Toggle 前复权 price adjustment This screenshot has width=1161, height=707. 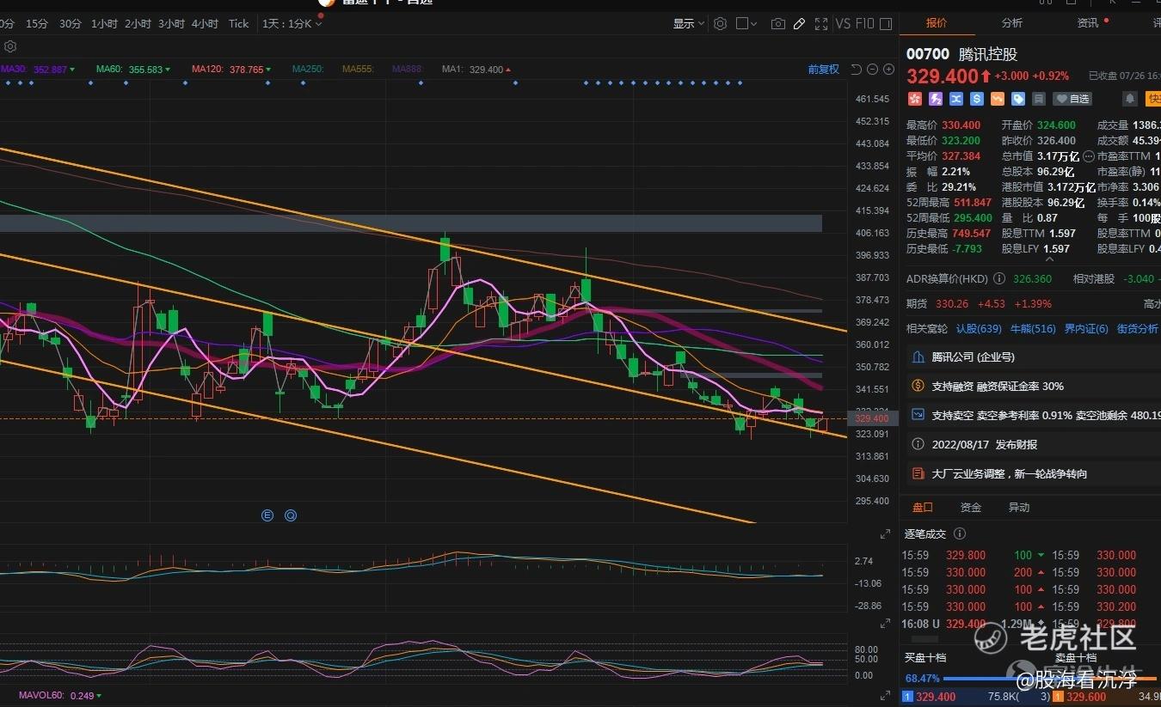(823, 70)
